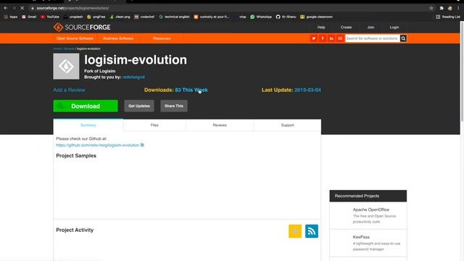Click the search magnifier button
Viewport: 464px width, 261px height.
[403, 38]
